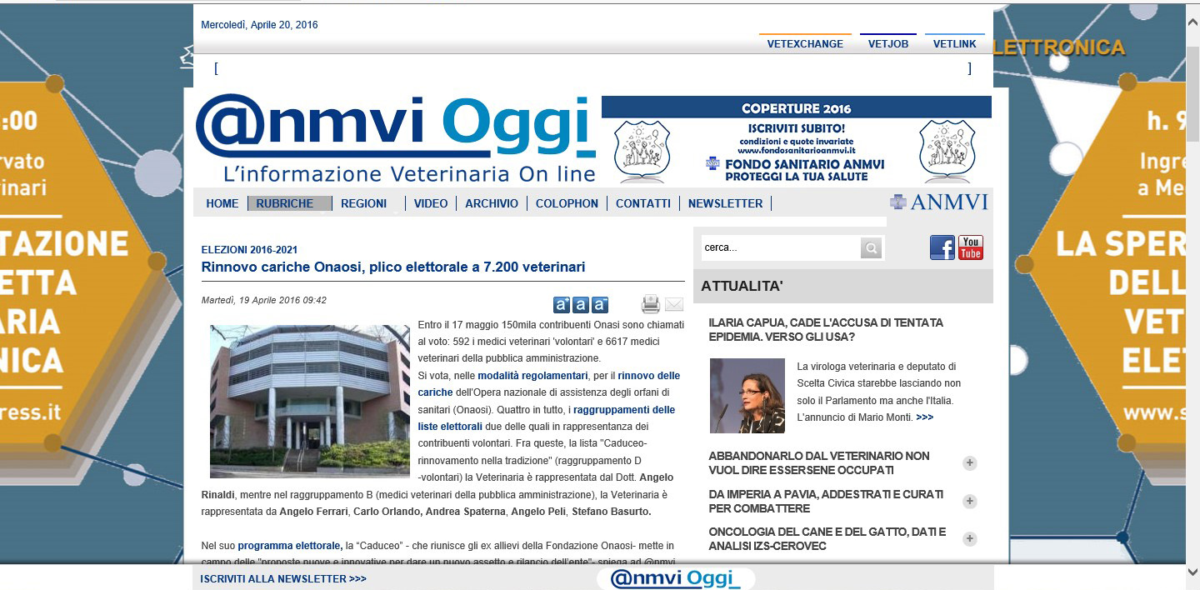This screenshot has height=590, width=1200.
Task: Click the date 'Mercoledì, Aprile 20, 2016'
Action: 259,25
